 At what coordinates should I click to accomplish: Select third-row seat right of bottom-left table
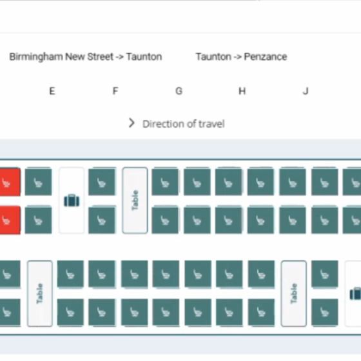70,274
